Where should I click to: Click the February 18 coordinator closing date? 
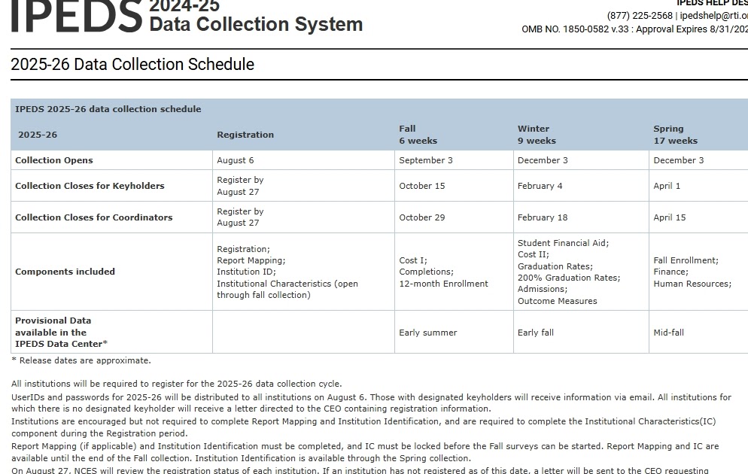(542, 217)
